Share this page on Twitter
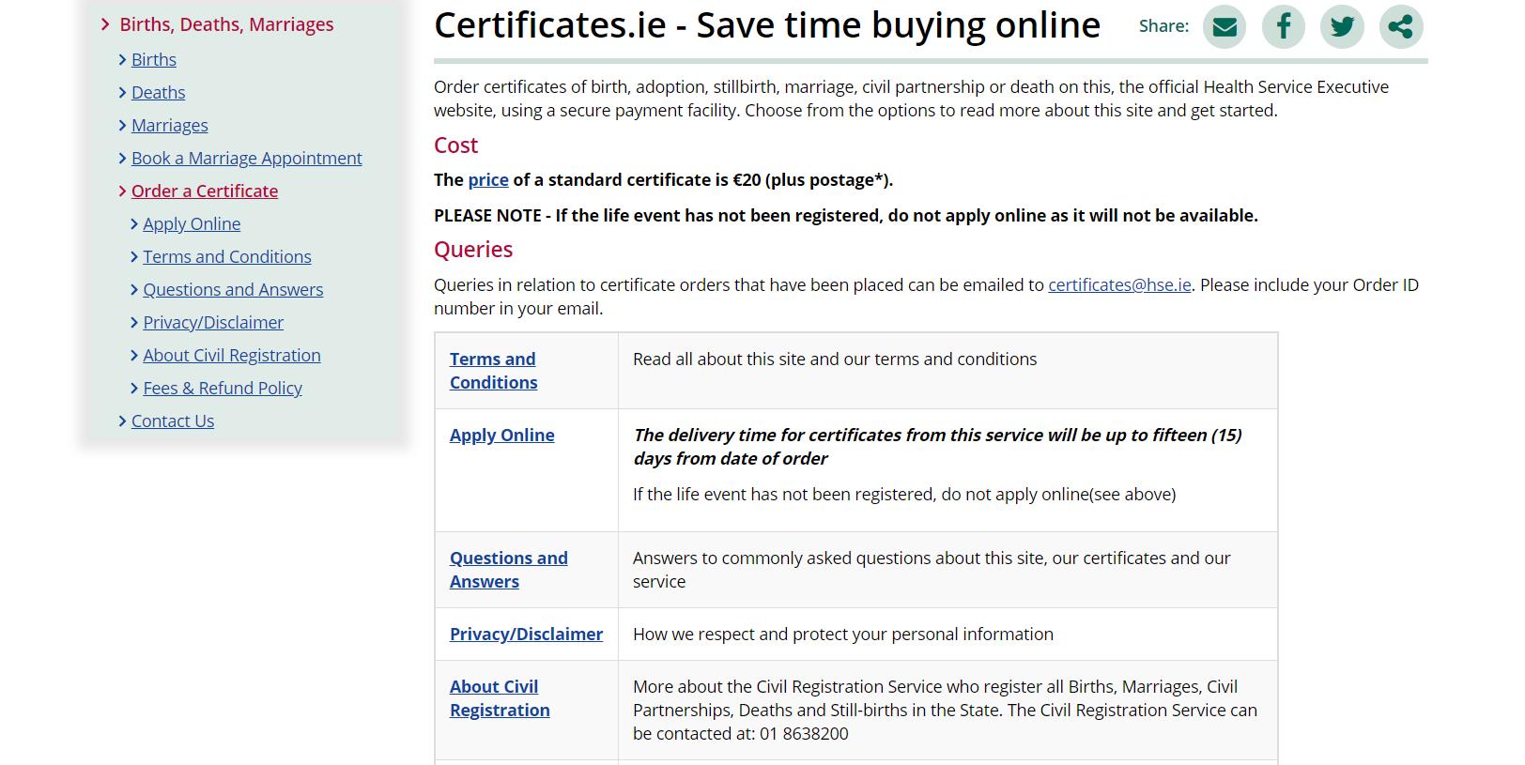 pyautogui.click(x=1342, y=26)
